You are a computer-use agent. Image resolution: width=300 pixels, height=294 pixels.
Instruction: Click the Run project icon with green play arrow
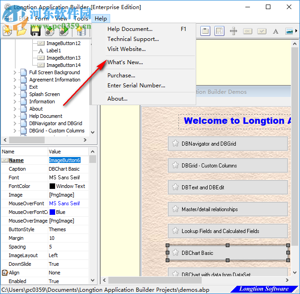pyautogui.click(x=64, y=31)
